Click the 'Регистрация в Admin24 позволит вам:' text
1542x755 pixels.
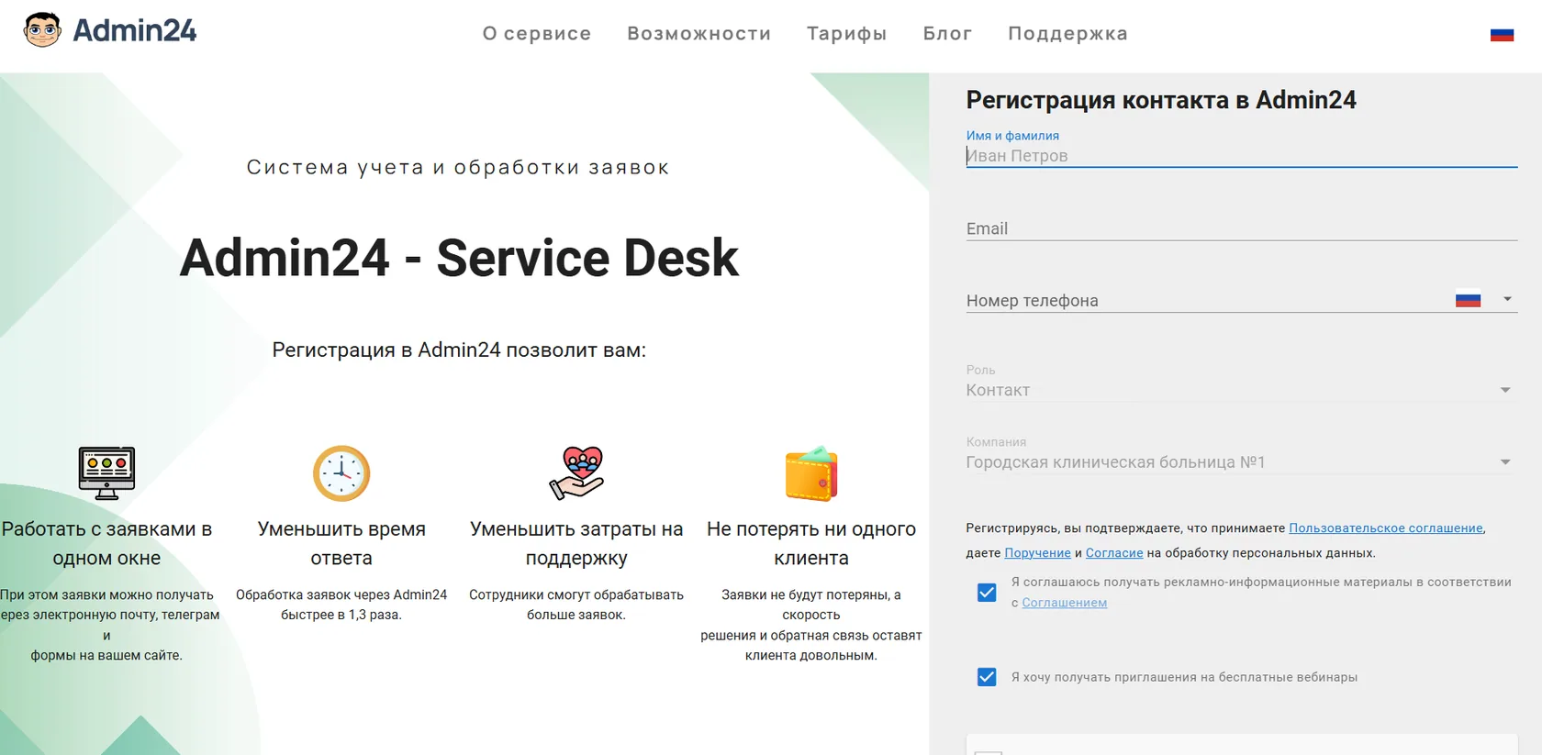click(459, 350)
